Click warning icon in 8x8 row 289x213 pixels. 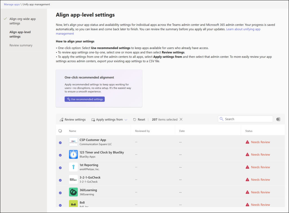(x=247, y=205)
